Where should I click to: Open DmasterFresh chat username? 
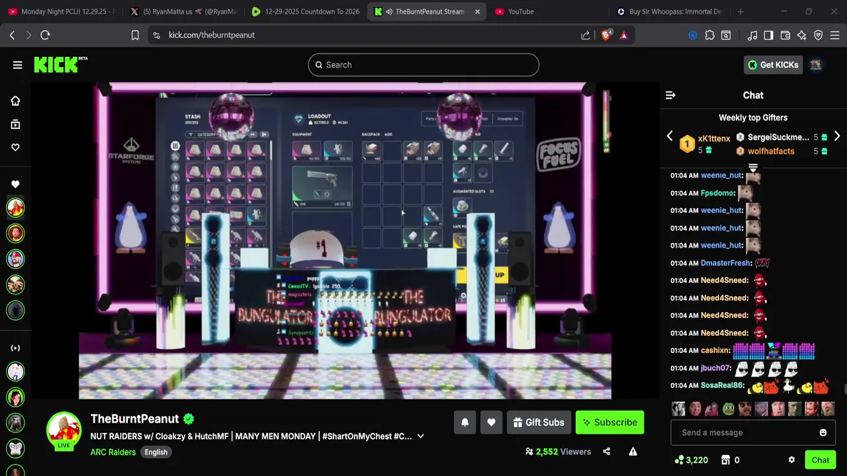point(725,263)
